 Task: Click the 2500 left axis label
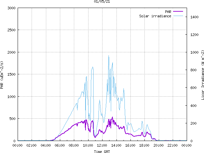click(11, 30)
